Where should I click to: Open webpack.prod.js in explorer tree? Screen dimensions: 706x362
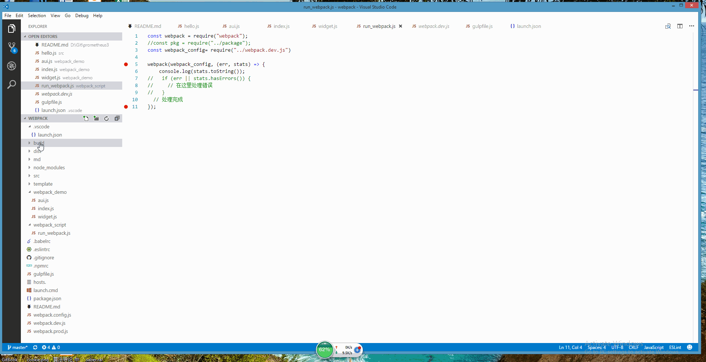click(72, 331)
